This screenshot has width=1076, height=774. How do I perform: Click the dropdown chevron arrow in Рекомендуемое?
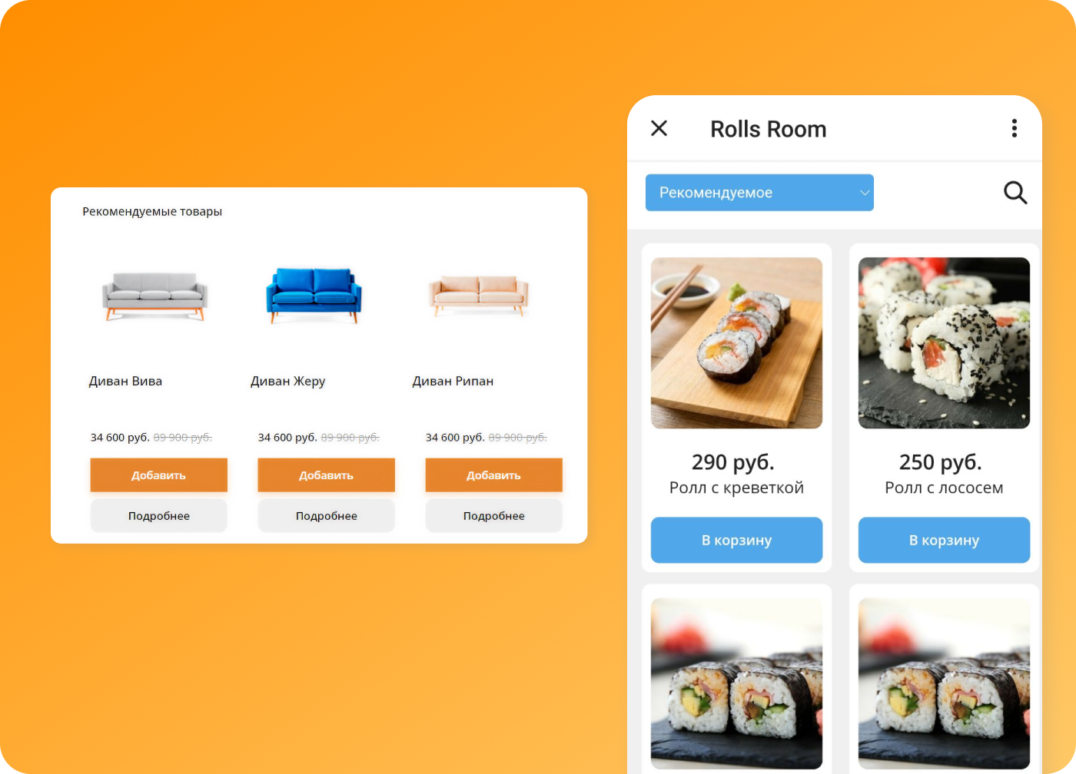(x=865, y=193)
